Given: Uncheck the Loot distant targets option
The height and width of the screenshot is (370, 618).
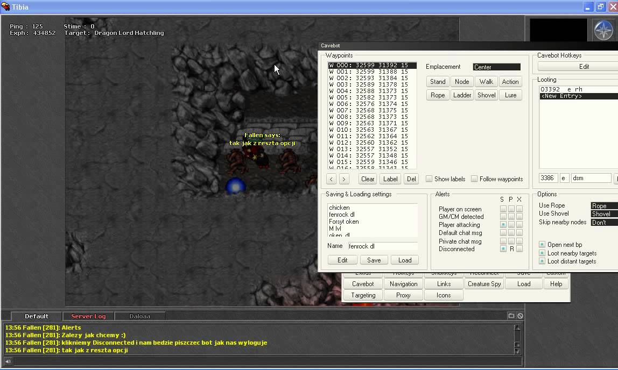Looking at the screenshot, I should tap(542, 261).
